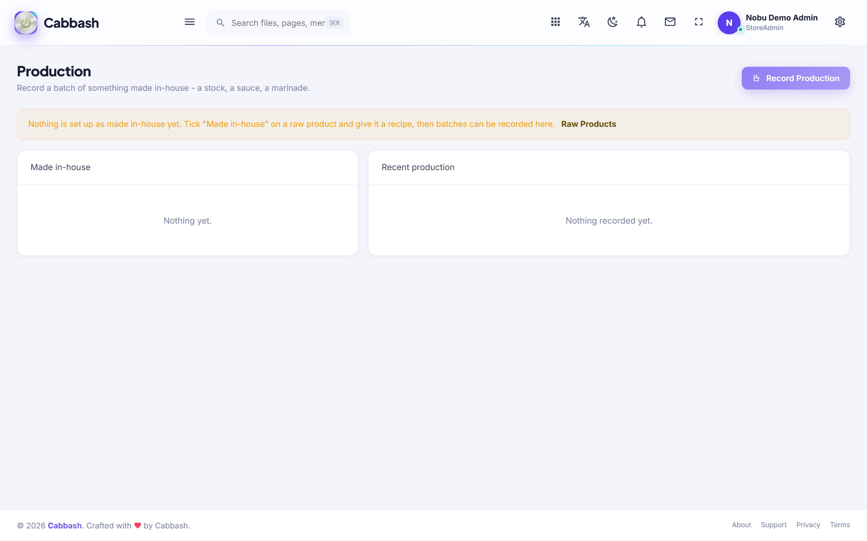Open the language translate menu

[584, 22]
